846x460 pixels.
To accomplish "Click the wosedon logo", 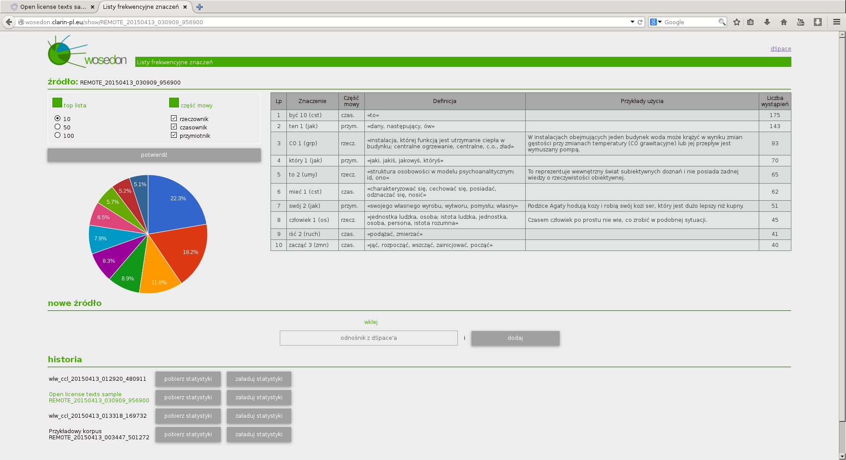I will point(87,52).
